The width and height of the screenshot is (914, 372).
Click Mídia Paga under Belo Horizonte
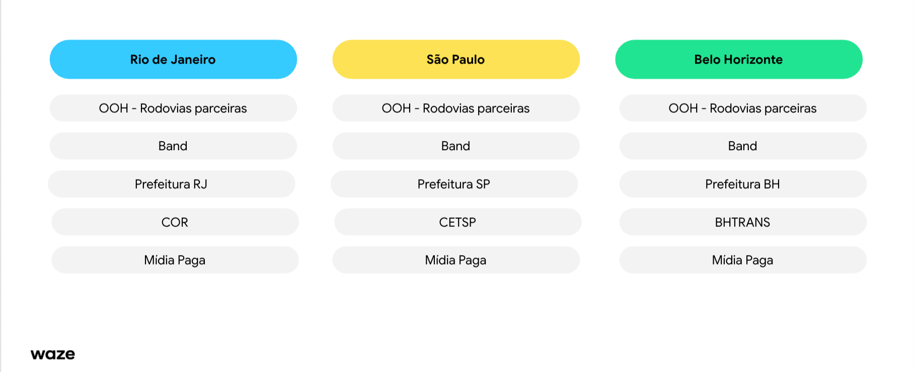[x=743, y=260]
